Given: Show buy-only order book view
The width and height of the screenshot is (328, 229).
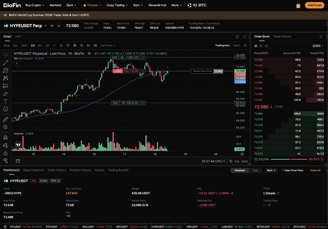Looking at the screenshot, I should [261, 46].
